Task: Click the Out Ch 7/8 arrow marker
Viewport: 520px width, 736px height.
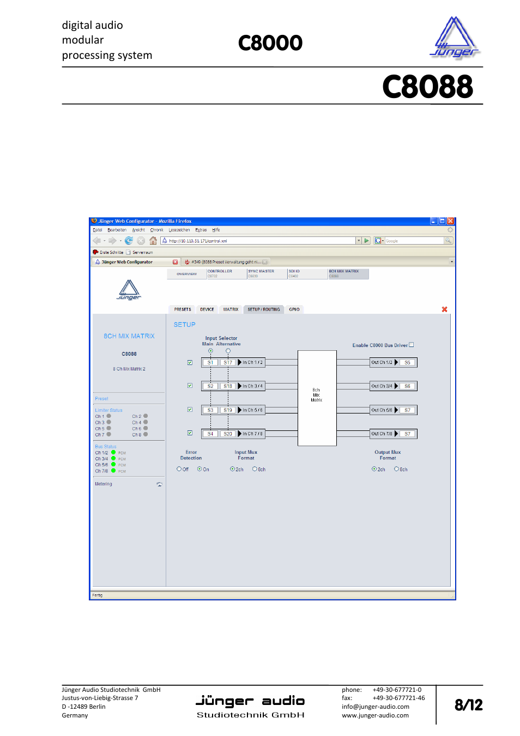Action: [x=396, y=434]
